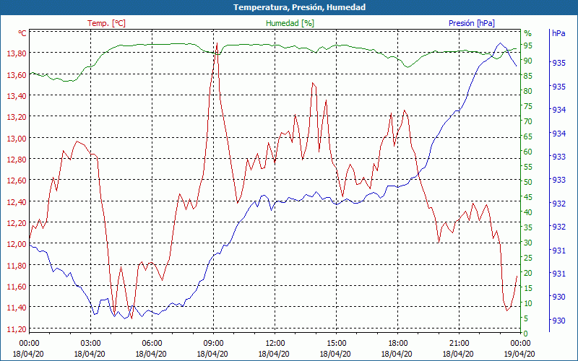This screenshot has width=578, height=361.
Task: Select the blue "Presión [hPa]" legend label
Action: (472, 23)
